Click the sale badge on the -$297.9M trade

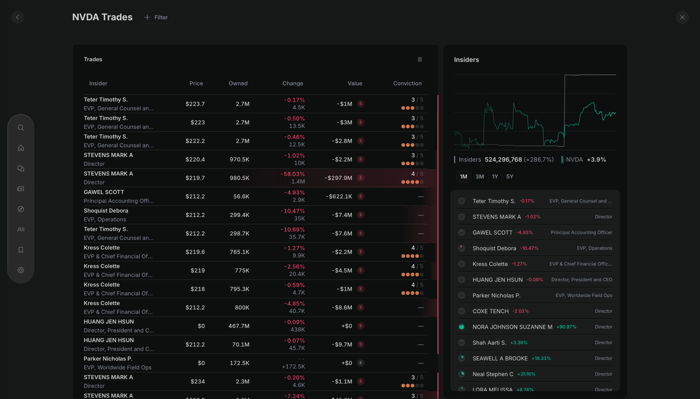coord(360,178)
